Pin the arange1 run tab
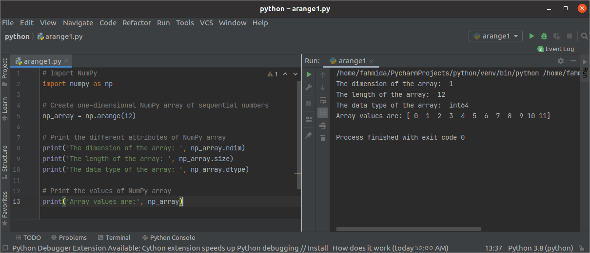590x253 pixels. click(309, 135)
